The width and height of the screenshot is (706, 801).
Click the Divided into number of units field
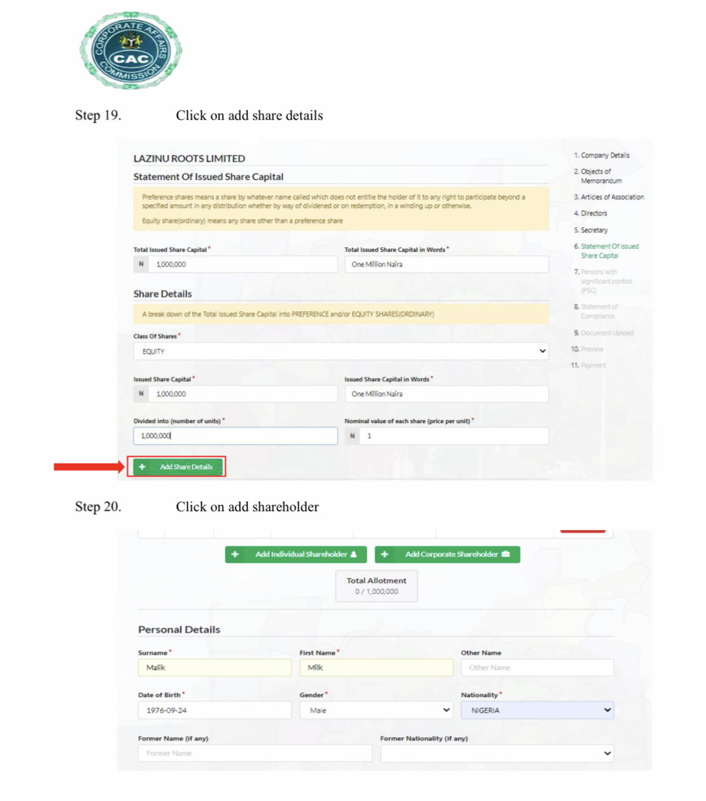tap(235, 436)
